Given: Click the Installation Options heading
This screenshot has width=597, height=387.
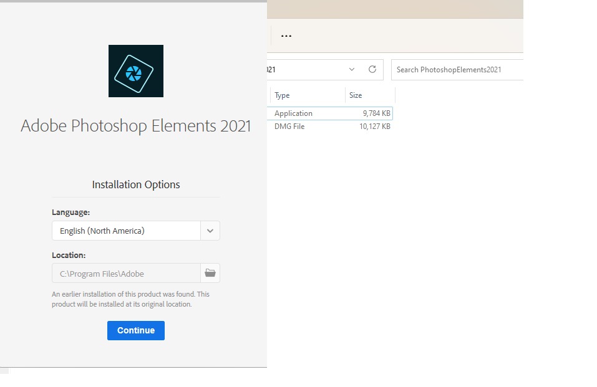Looking at the screenshot, I should pos(135,184).
